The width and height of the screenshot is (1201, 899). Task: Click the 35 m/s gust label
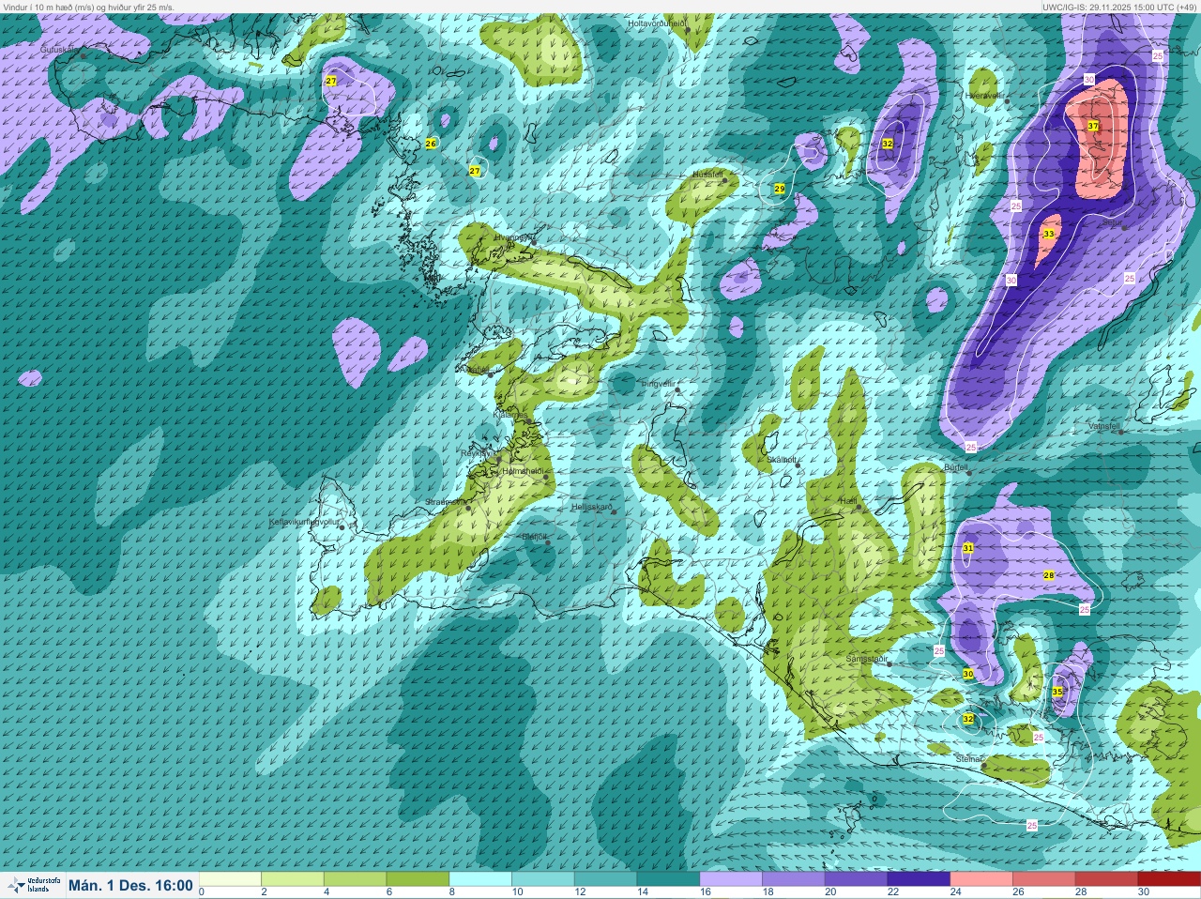(x=1057, y=692)
